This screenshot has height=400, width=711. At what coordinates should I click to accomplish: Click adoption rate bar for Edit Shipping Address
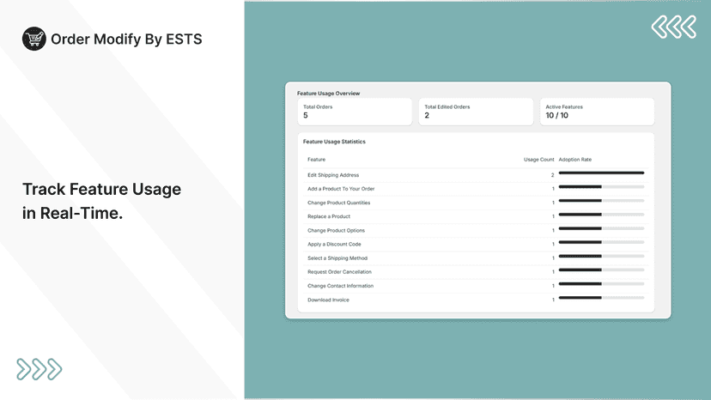601,173
